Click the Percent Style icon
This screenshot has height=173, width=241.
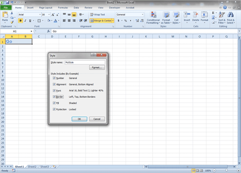[x=126, y=20]
